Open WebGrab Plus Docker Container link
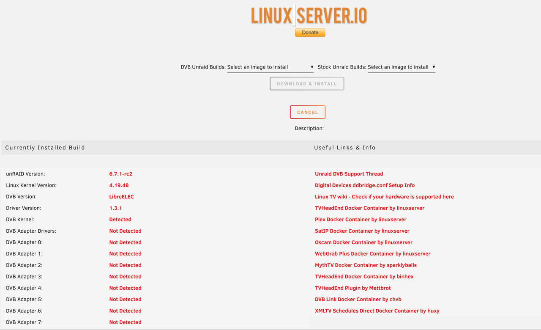Screen dimensions: 541x330 [373, 254]
